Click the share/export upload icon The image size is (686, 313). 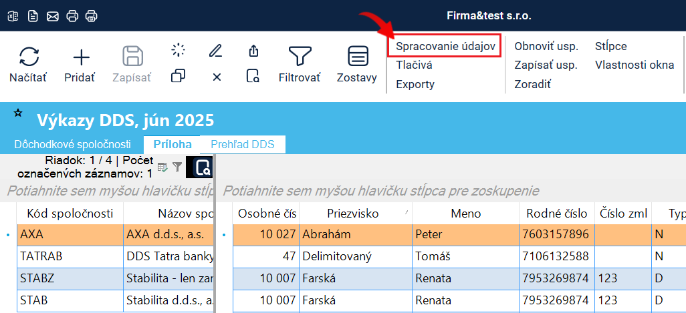pyautogui.click(x=253, y=51)
